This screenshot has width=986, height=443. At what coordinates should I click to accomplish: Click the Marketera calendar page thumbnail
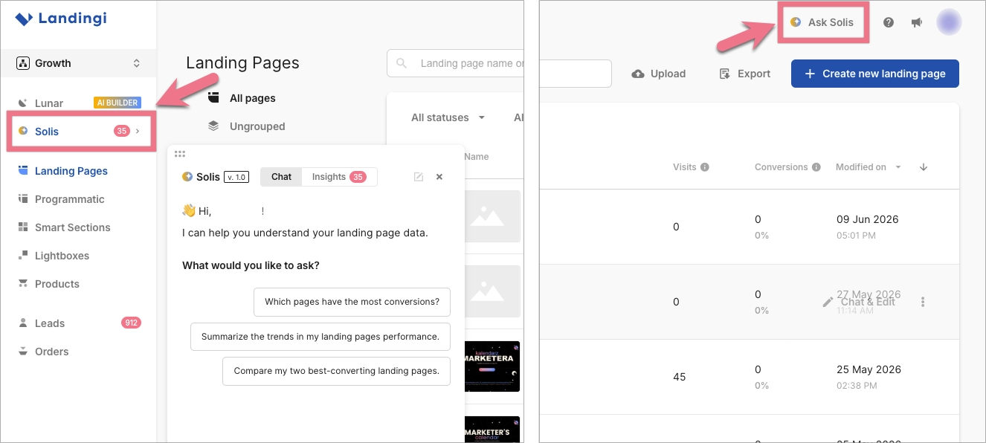click(492, 366)
